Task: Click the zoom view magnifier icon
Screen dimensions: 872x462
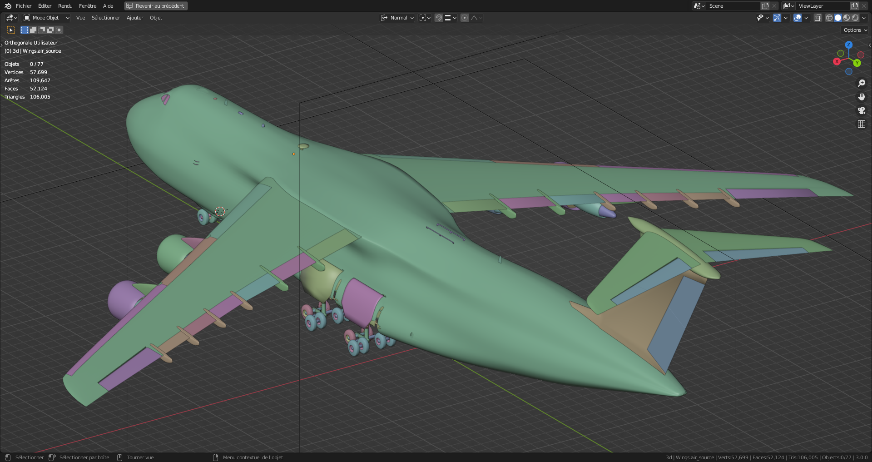Action: tap(861, 83)
